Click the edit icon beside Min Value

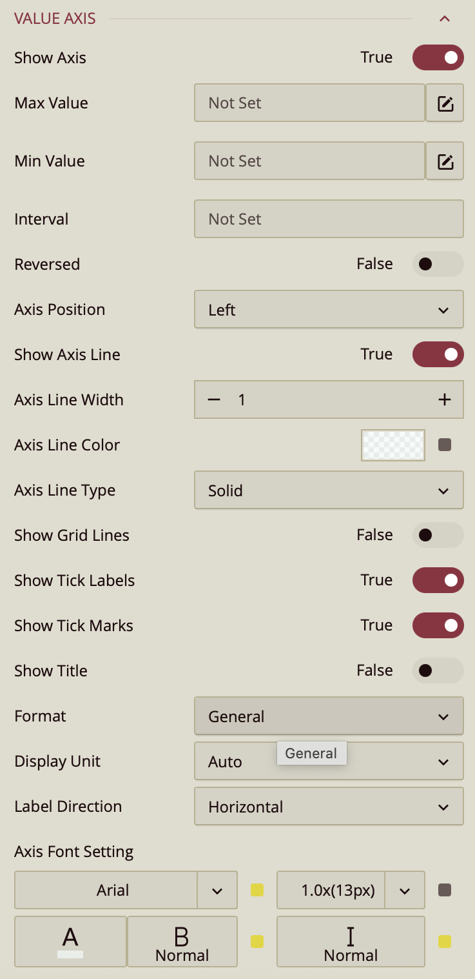(x=445, y=161)
